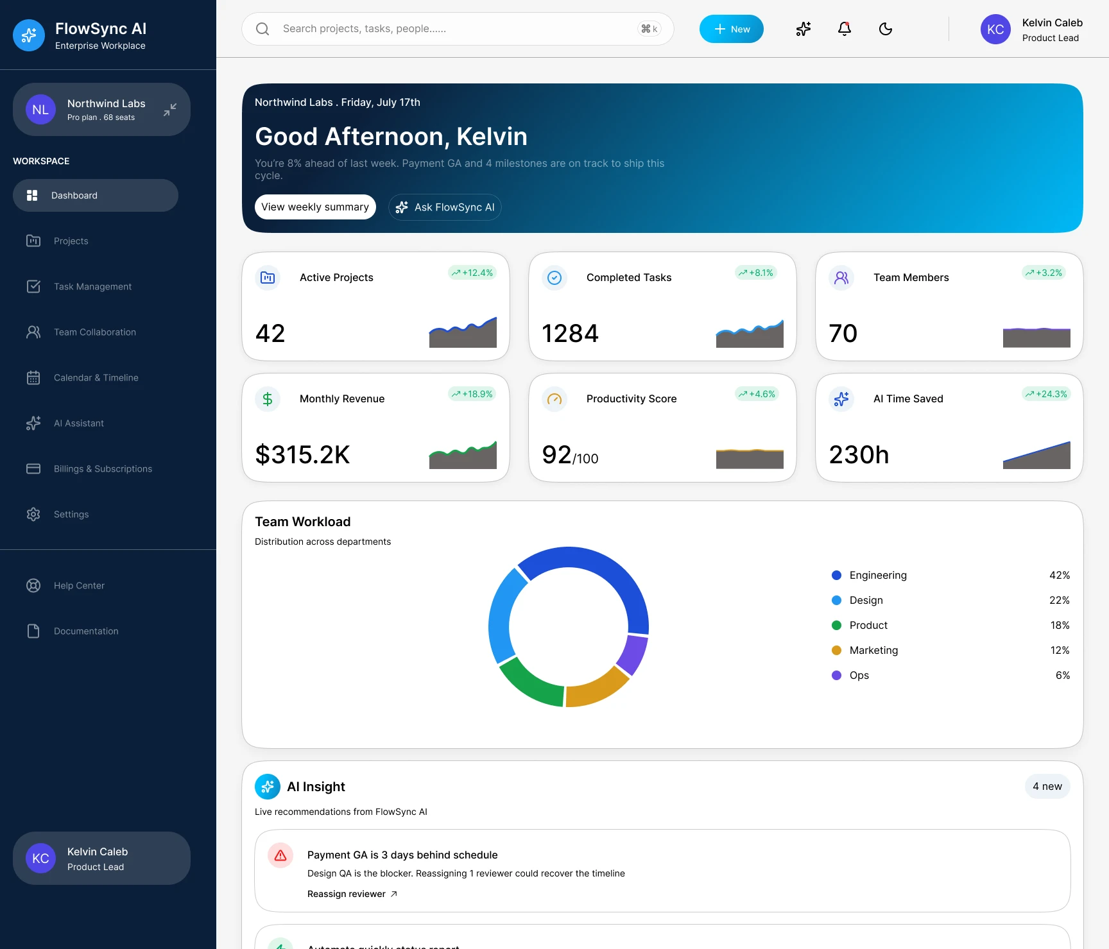Click the +24.3% trend badge
The width and height of the screenshot is (1109, 949).
(x=1046, y=394)
